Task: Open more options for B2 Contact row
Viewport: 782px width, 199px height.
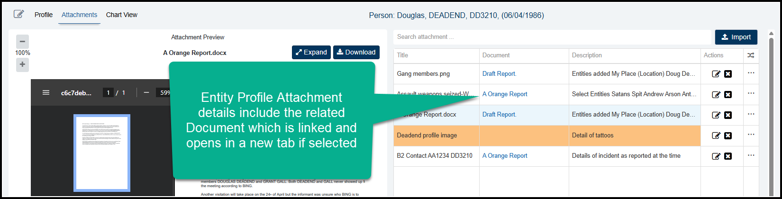Action: [x=751, y=155]
